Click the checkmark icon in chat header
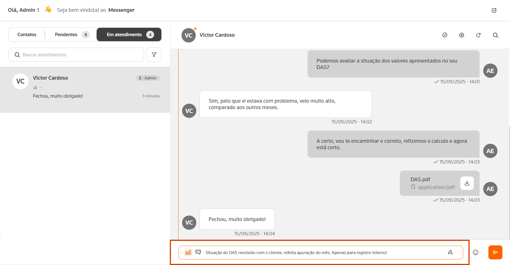The height and width of the screenshot is (265, 510). coord(445,35)
